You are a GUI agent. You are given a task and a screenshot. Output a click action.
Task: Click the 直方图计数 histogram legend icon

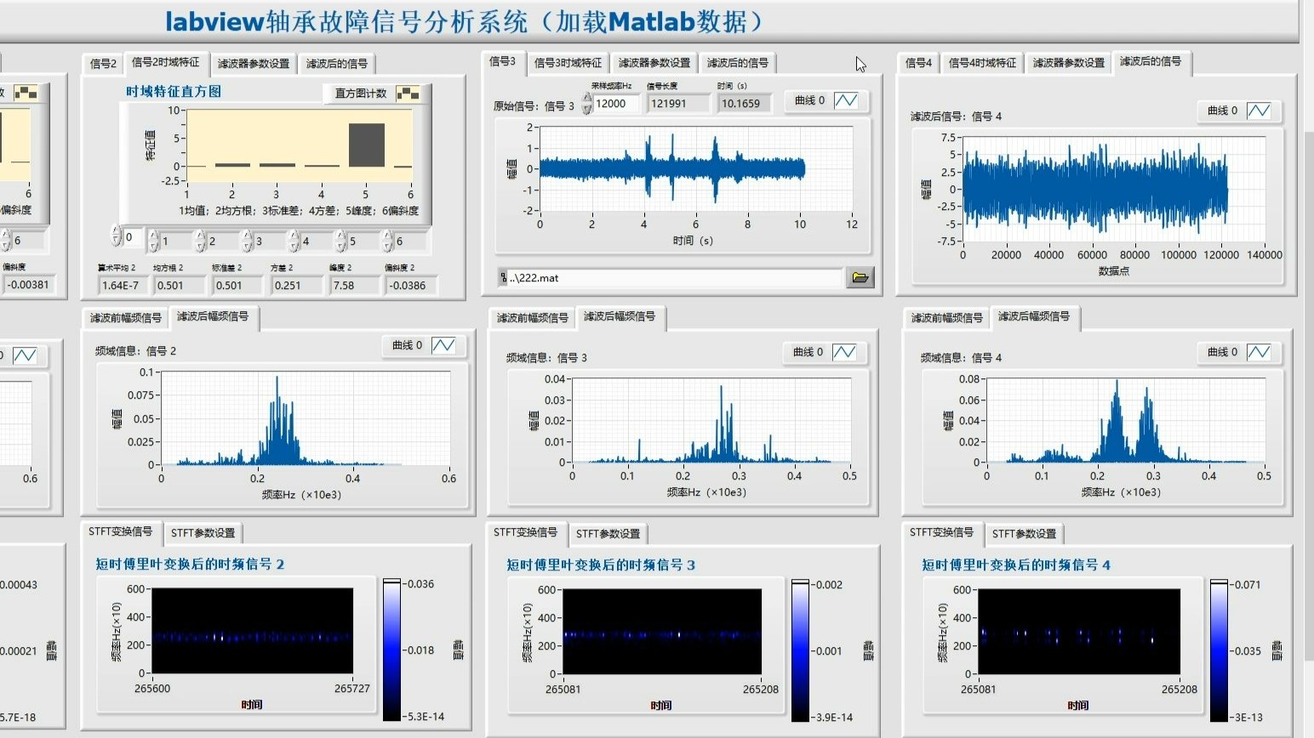408,93
